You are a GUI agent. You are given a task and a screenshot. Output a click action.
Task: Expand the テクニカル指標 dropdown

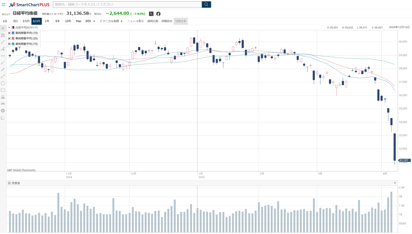click(x=111, y=21)
